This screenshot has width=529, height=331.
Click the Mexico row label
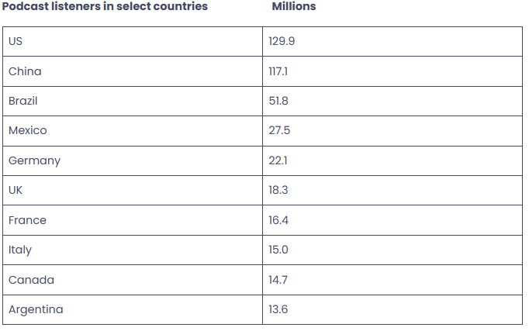tap(28, 130)
